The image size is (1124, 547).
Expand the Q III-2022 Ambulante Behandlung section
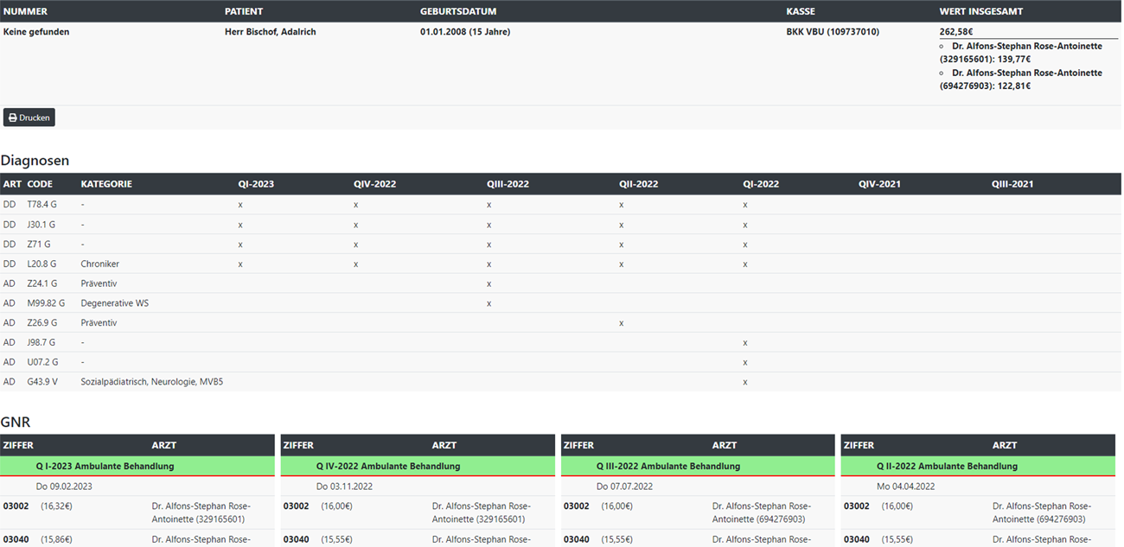tap(667, 466)
